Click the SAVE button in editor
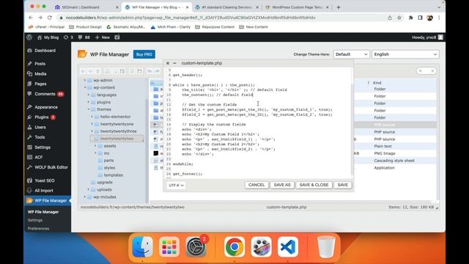The width and height of the screenshot is (469, 264). 342,185
